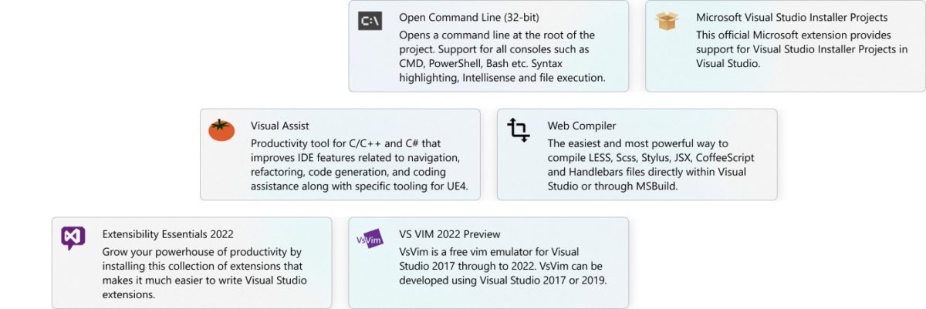926x309 pixels.
Task: Click the Visual Assist tomato icon
Action: [221, 129]
